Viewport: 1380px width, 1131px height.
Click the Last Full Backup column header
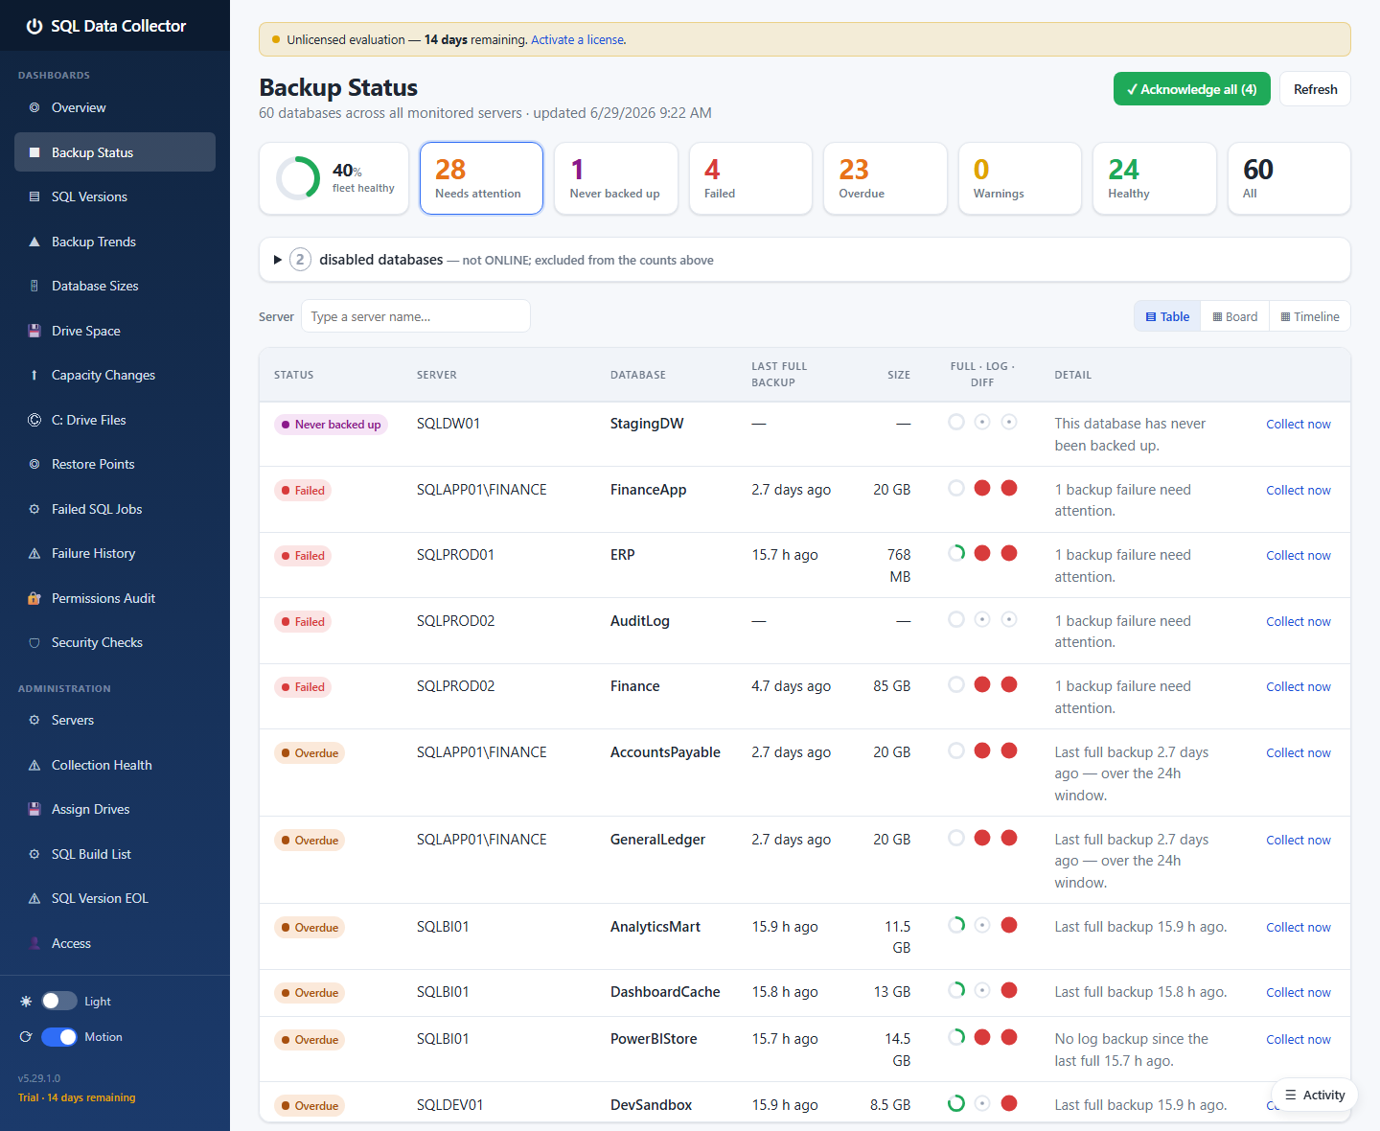pos(779,375)
